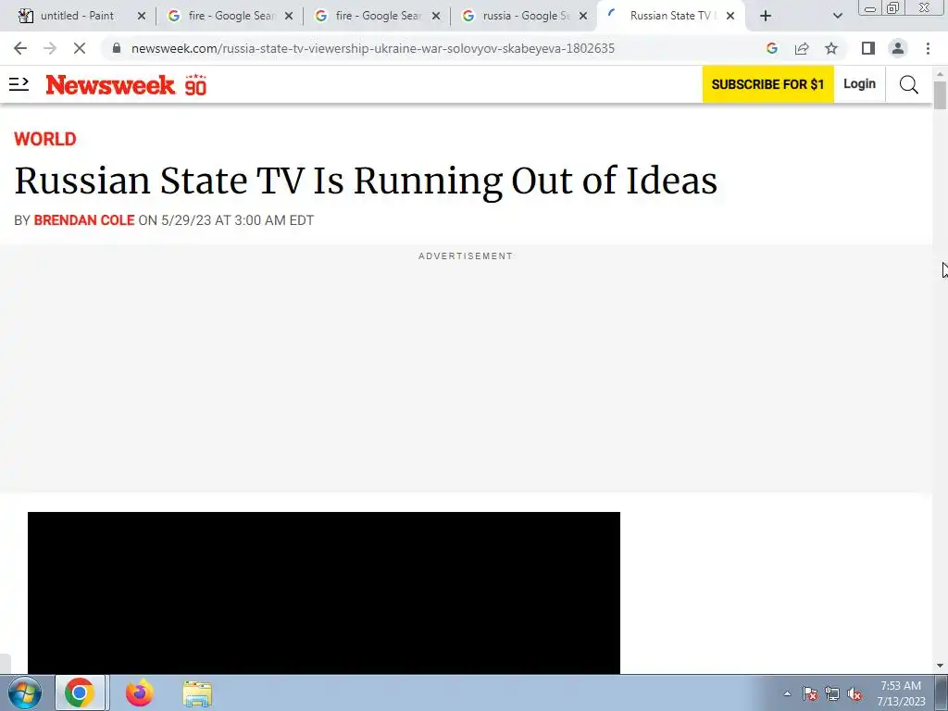The height and width of the screenshot is (711, 948).
Task: Close the untitled - Paint tab
Action: click(x=142, y=17)
